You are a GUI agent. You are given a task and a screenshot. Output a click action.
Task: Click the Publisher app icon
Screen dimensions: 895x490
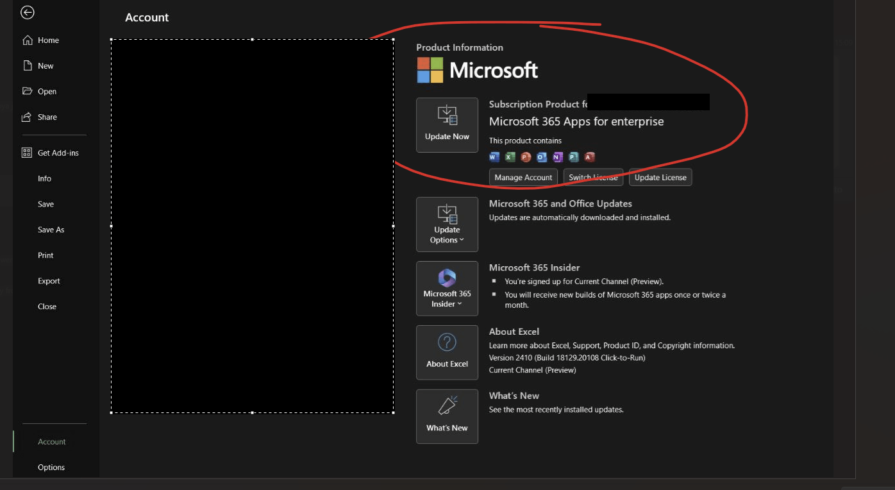tap(574, 157)
